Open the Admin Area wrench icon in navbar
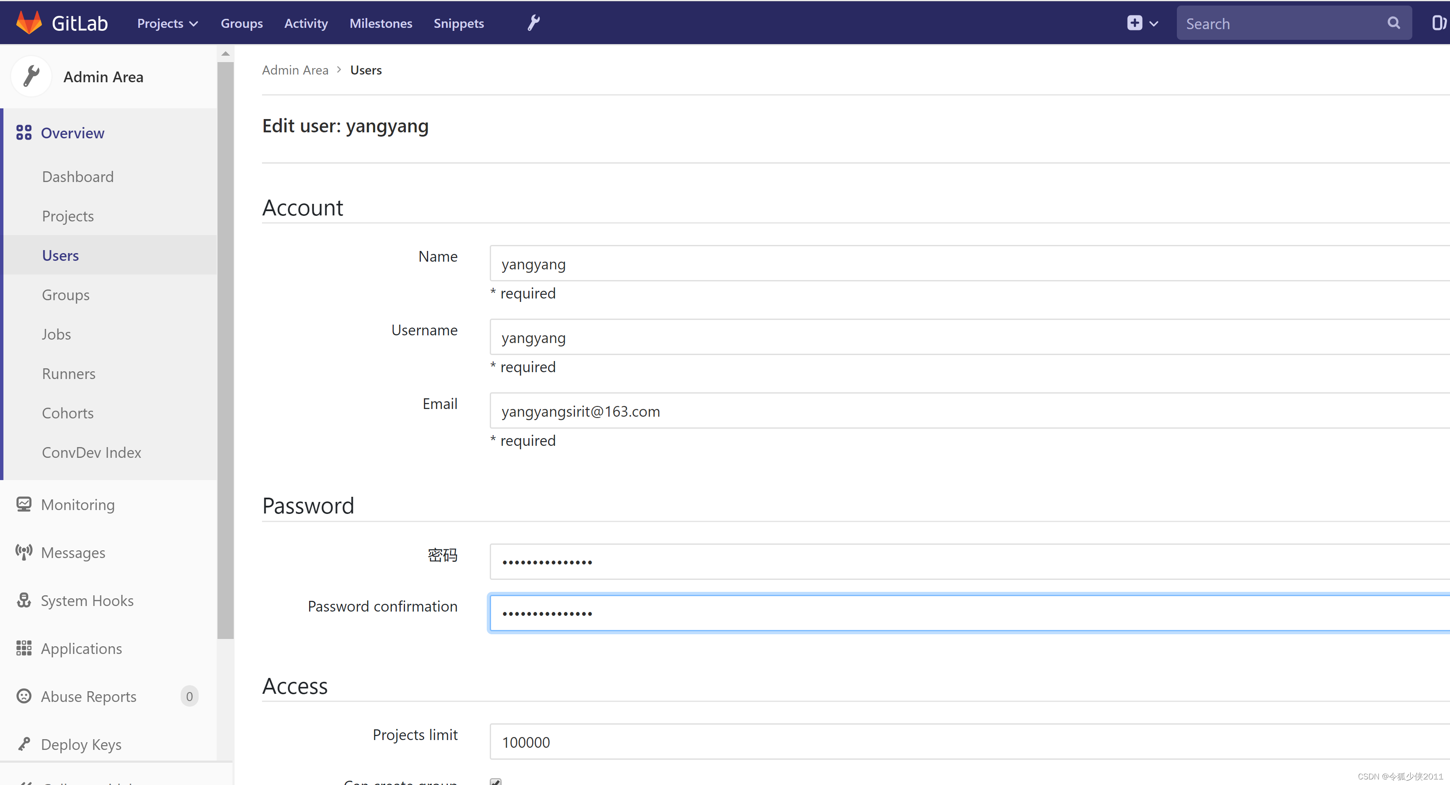 pos(533,23)
